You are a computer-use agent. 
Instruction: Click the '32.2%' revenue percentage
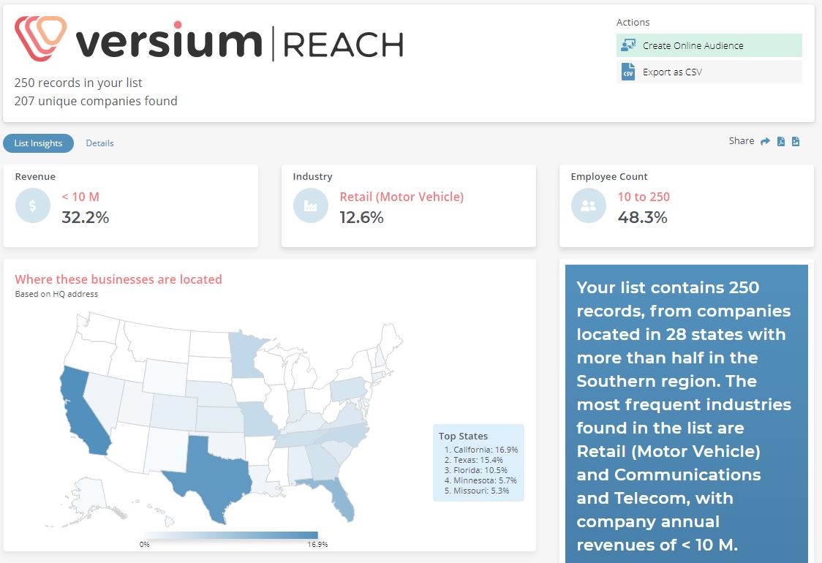tap(85, 217)
